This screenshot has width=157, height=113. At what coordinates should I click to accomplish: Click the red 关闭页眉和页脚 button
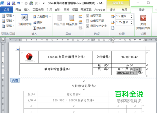point(143,22)
